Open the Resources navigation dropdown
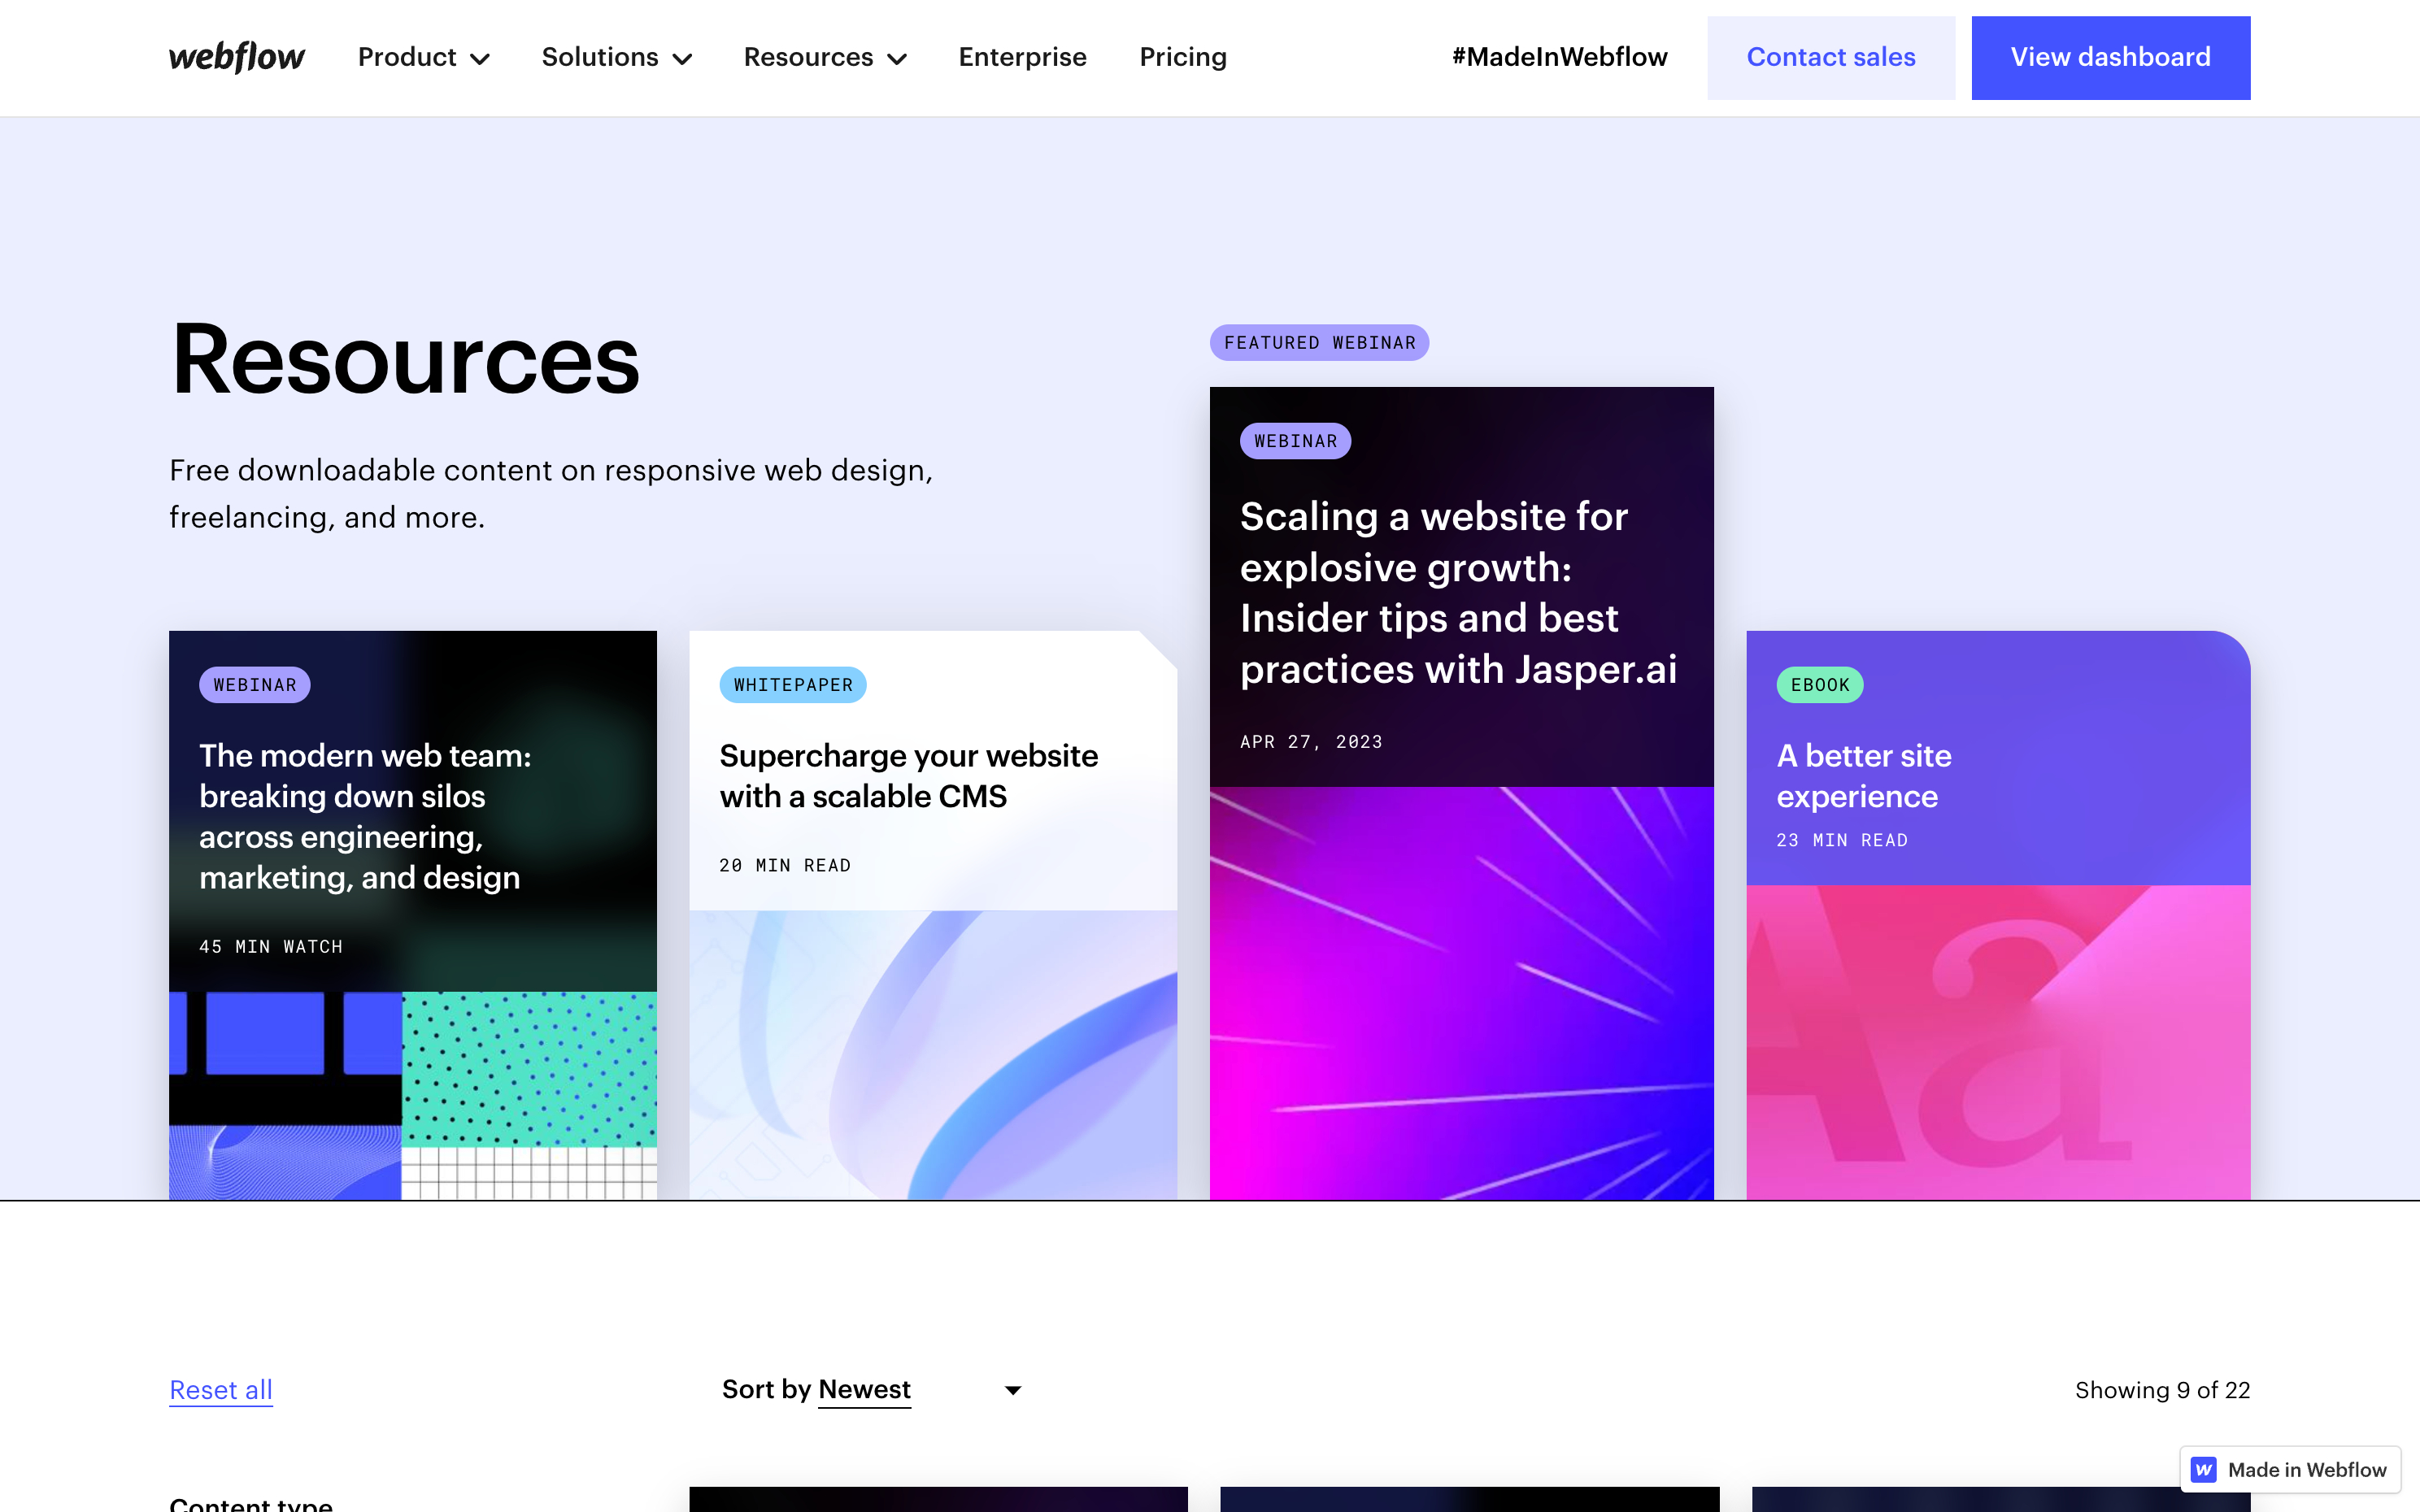Screen dimensions: 2420x1512 825,57
